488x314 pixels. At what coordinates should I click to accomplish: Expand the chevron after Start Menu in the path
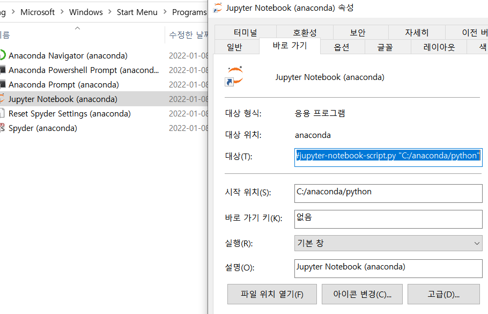coord(165,12)
